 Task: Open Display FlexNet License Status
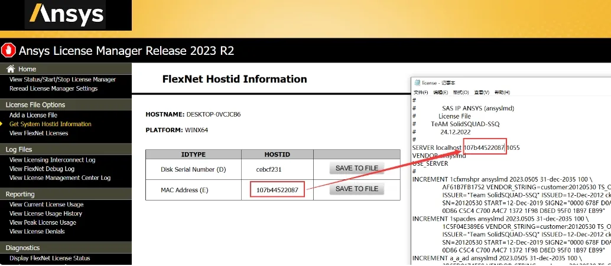pos(50,258)
